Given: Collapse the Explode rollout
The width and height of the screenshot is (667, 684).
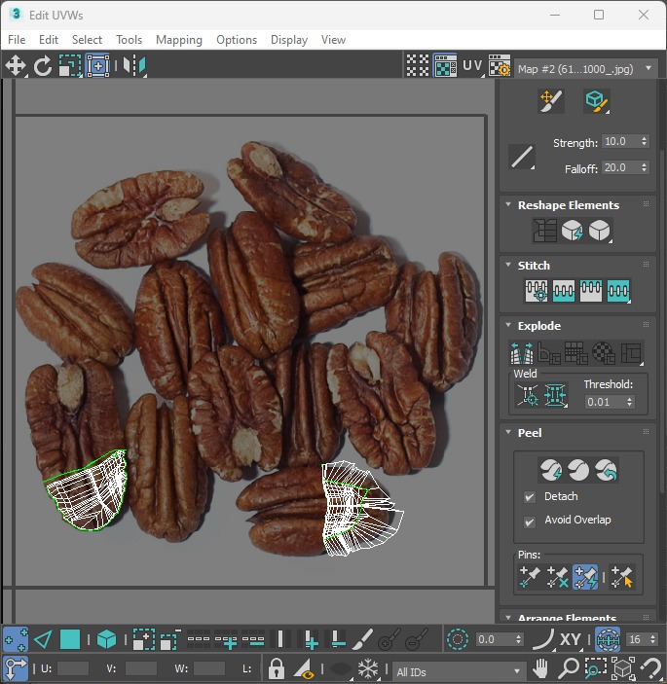Looking at the screenshot, I should pyautogui.click(x=508, y=325).
